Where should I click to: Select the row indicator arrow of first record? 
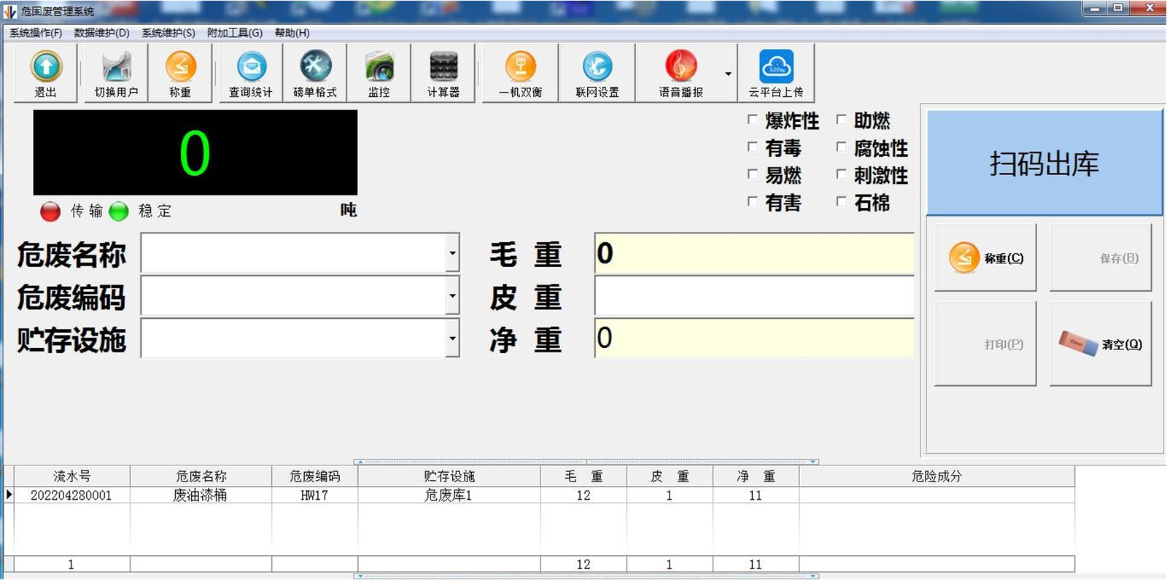(x=9, y=495)
